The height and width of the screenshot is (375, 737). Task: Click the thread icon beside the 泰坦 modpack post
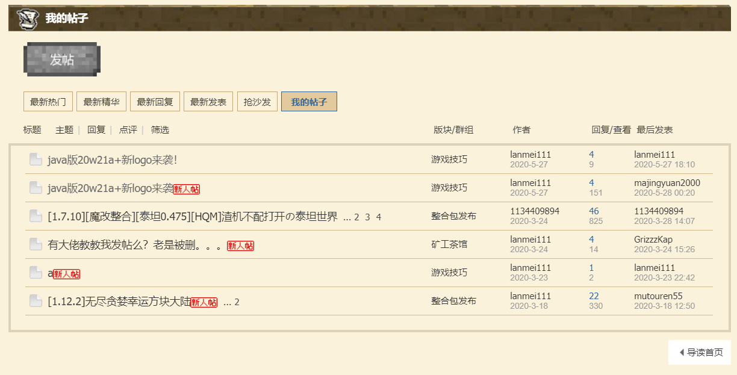click(36, 215)
